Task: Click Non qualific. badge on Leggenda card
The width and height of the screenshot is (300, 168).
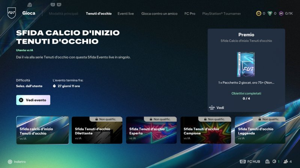Action: (269, 119)
